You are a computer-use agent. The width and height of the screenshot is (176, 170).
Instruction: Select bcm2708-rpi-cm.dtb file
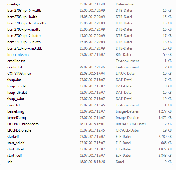24,29
